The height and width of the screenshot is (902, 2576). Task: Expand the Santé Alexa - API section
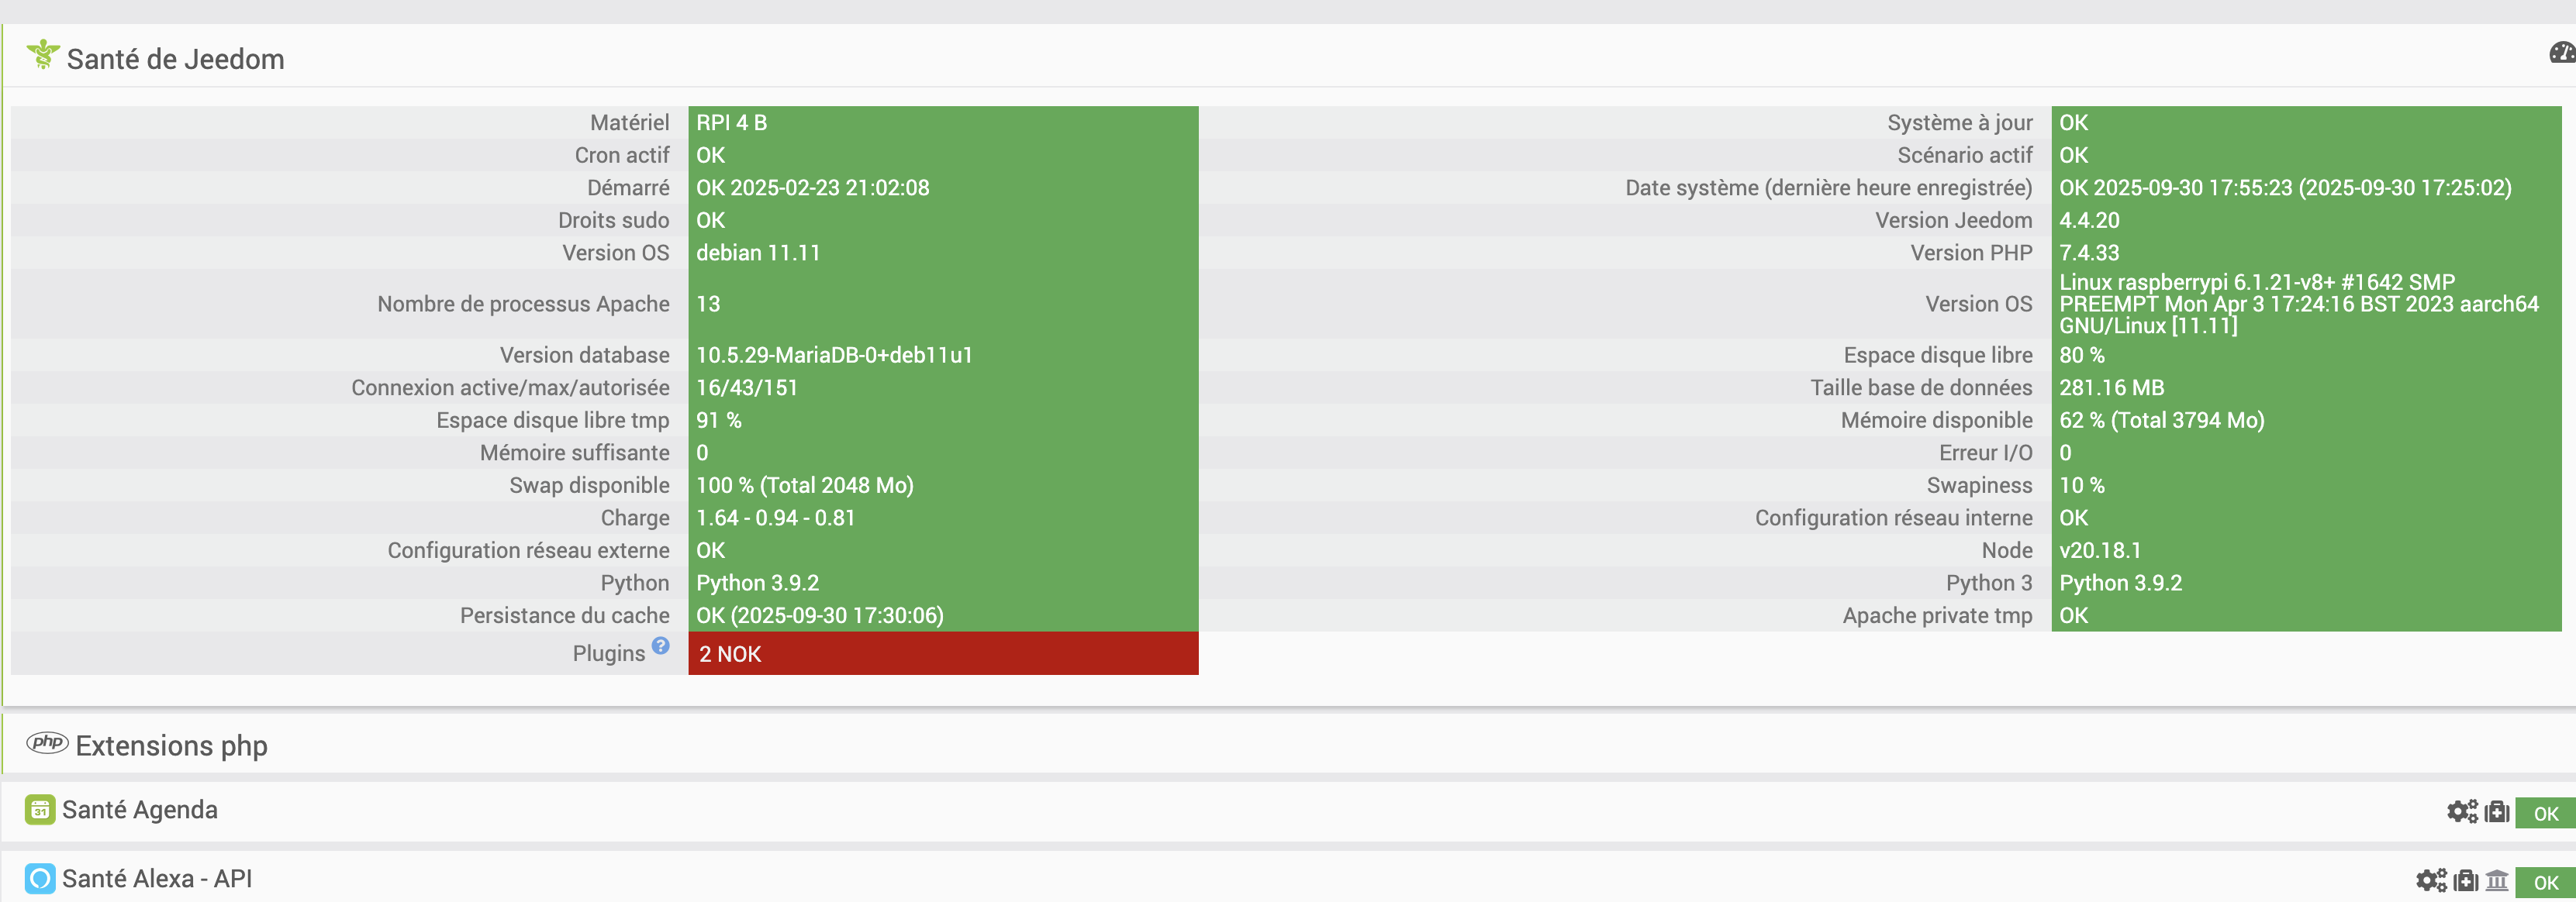157,879
